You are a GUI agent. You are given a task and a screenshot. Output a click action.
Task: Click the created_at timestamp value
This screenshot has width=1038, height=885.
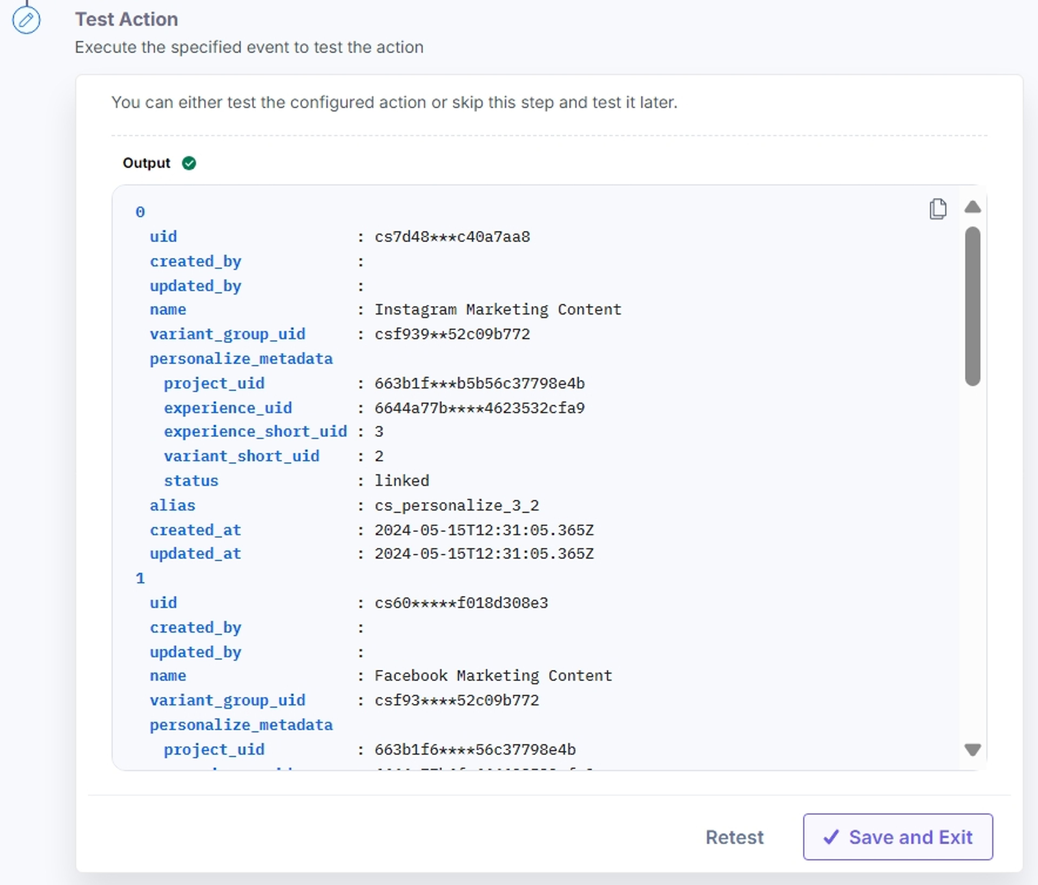[x=484, y=530]
